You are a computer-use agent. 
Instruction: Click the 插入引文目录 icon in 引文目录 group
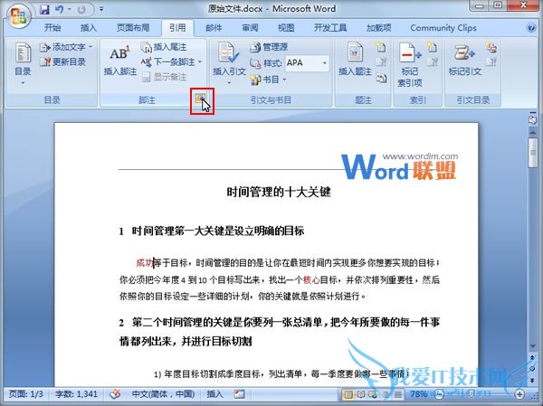point(491,47)
